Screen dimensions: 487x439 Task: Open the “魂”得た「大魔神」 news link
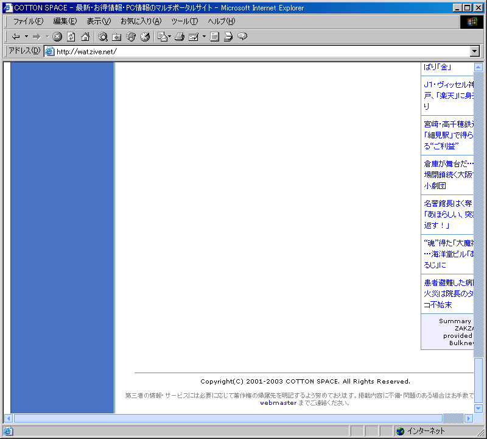coord(449,254)
